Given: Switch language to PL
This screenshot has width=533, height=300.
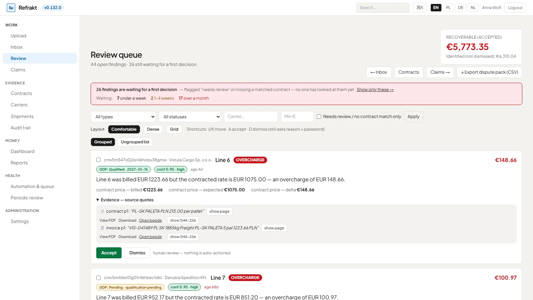Looking at the screenshot, I should tap(448, 8).
